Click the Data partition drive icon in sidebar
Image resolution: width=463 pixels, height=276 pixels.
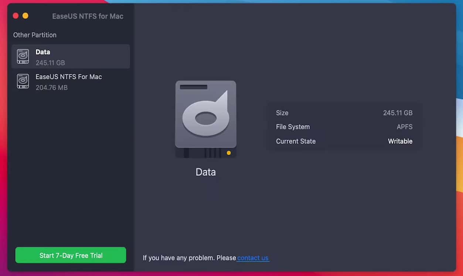23,56
